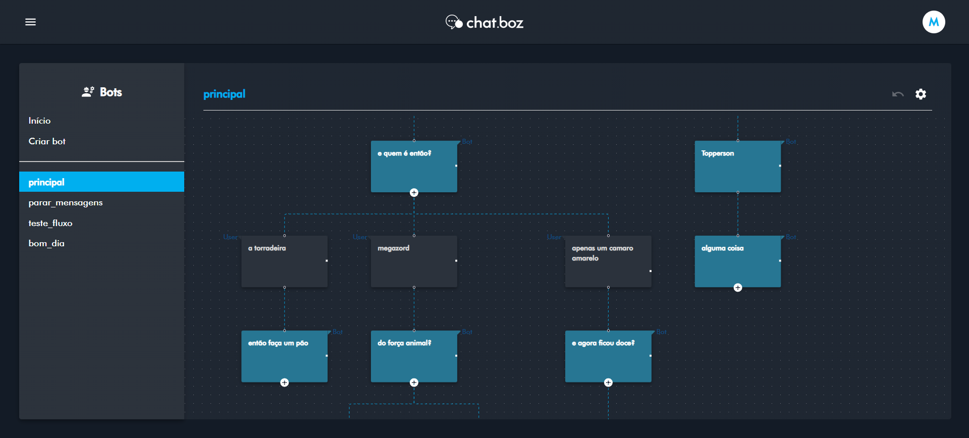Open the hamburger navigation menu
Image resolution: width=969 pixels, height=438 pixels.
pos(30,22)
